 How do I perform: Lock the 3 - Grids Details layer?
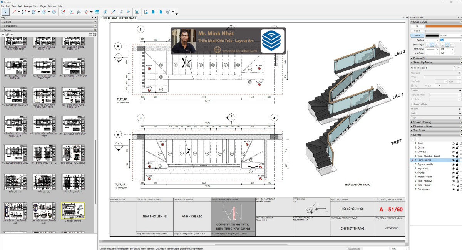[x=457, y=160]
